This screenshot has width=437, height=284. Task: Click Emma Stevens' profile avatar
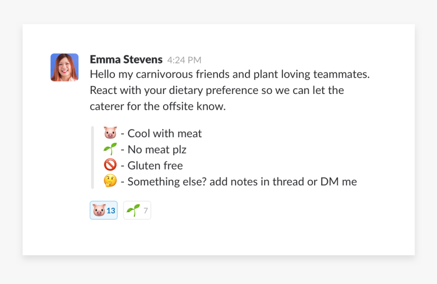[65, 68]
